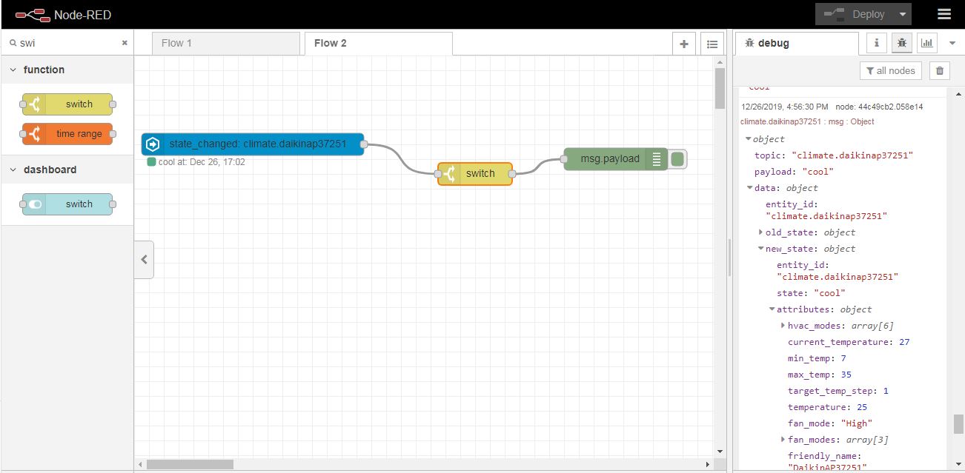Show the dashboard chart icon tab

pos(926,43)
